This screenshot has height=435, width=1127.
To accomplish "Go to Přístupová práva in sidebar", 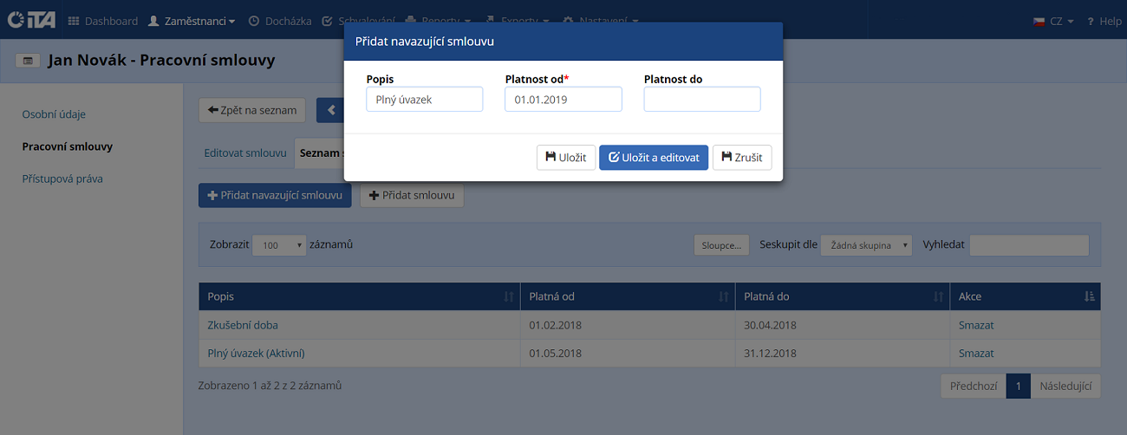I will point(63,179).
